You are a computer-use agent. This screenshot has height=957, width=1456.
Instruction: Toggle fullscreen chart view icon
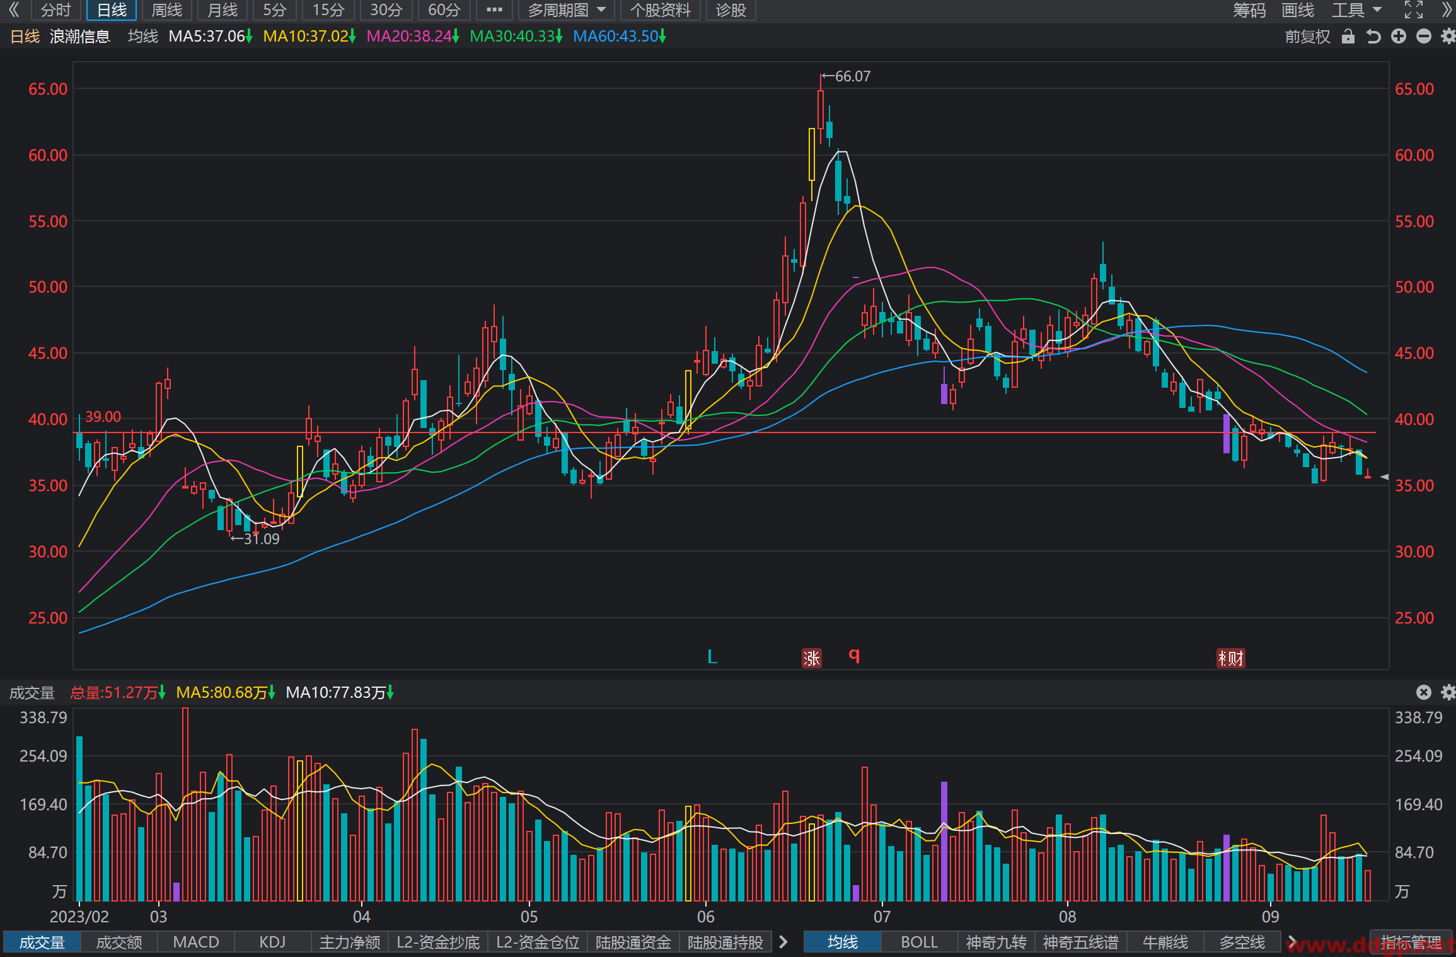1414,9
